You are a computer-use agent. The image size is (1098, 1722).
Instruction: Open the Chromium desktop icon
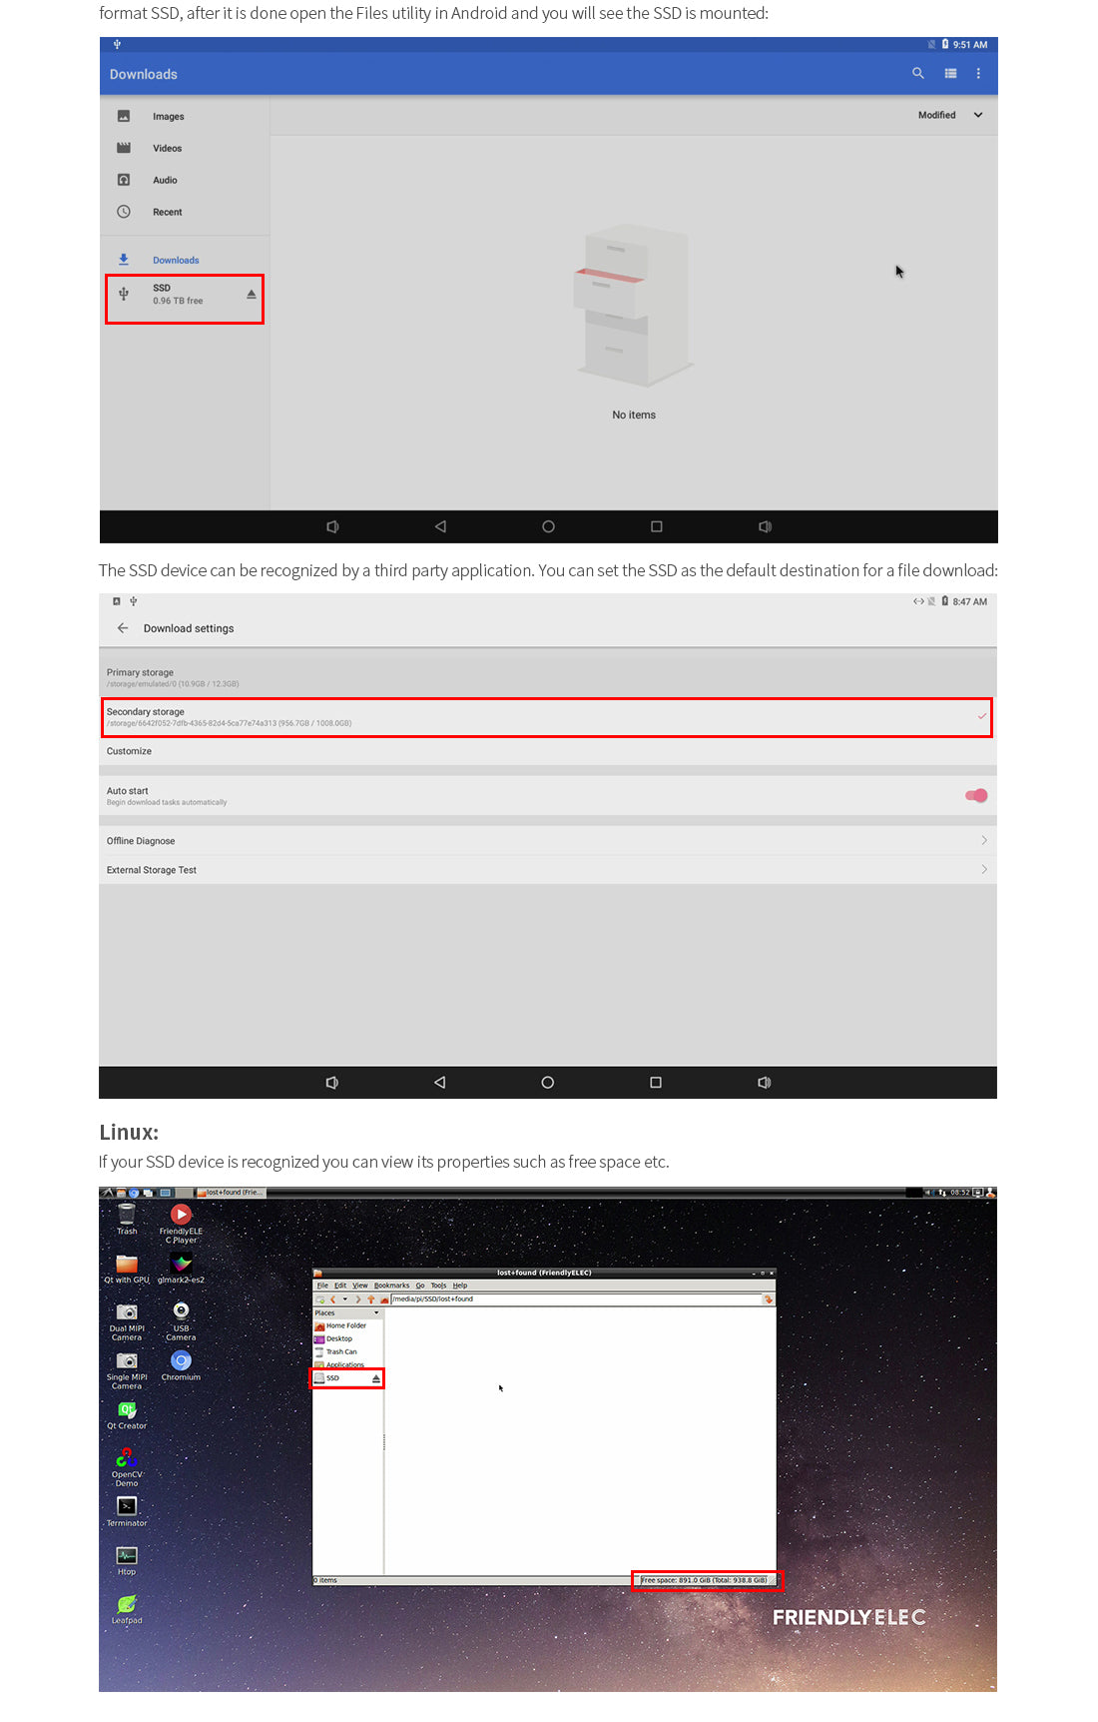tap(181, 1364)
